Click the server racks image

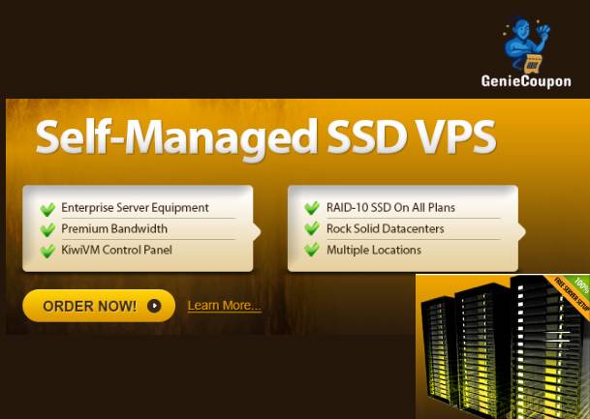pyautogui.click(x=503, y=346)
